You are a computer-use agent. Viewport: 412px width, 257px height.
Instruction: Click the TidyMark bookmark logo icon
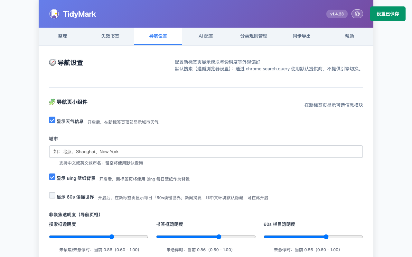coord(54,14)
